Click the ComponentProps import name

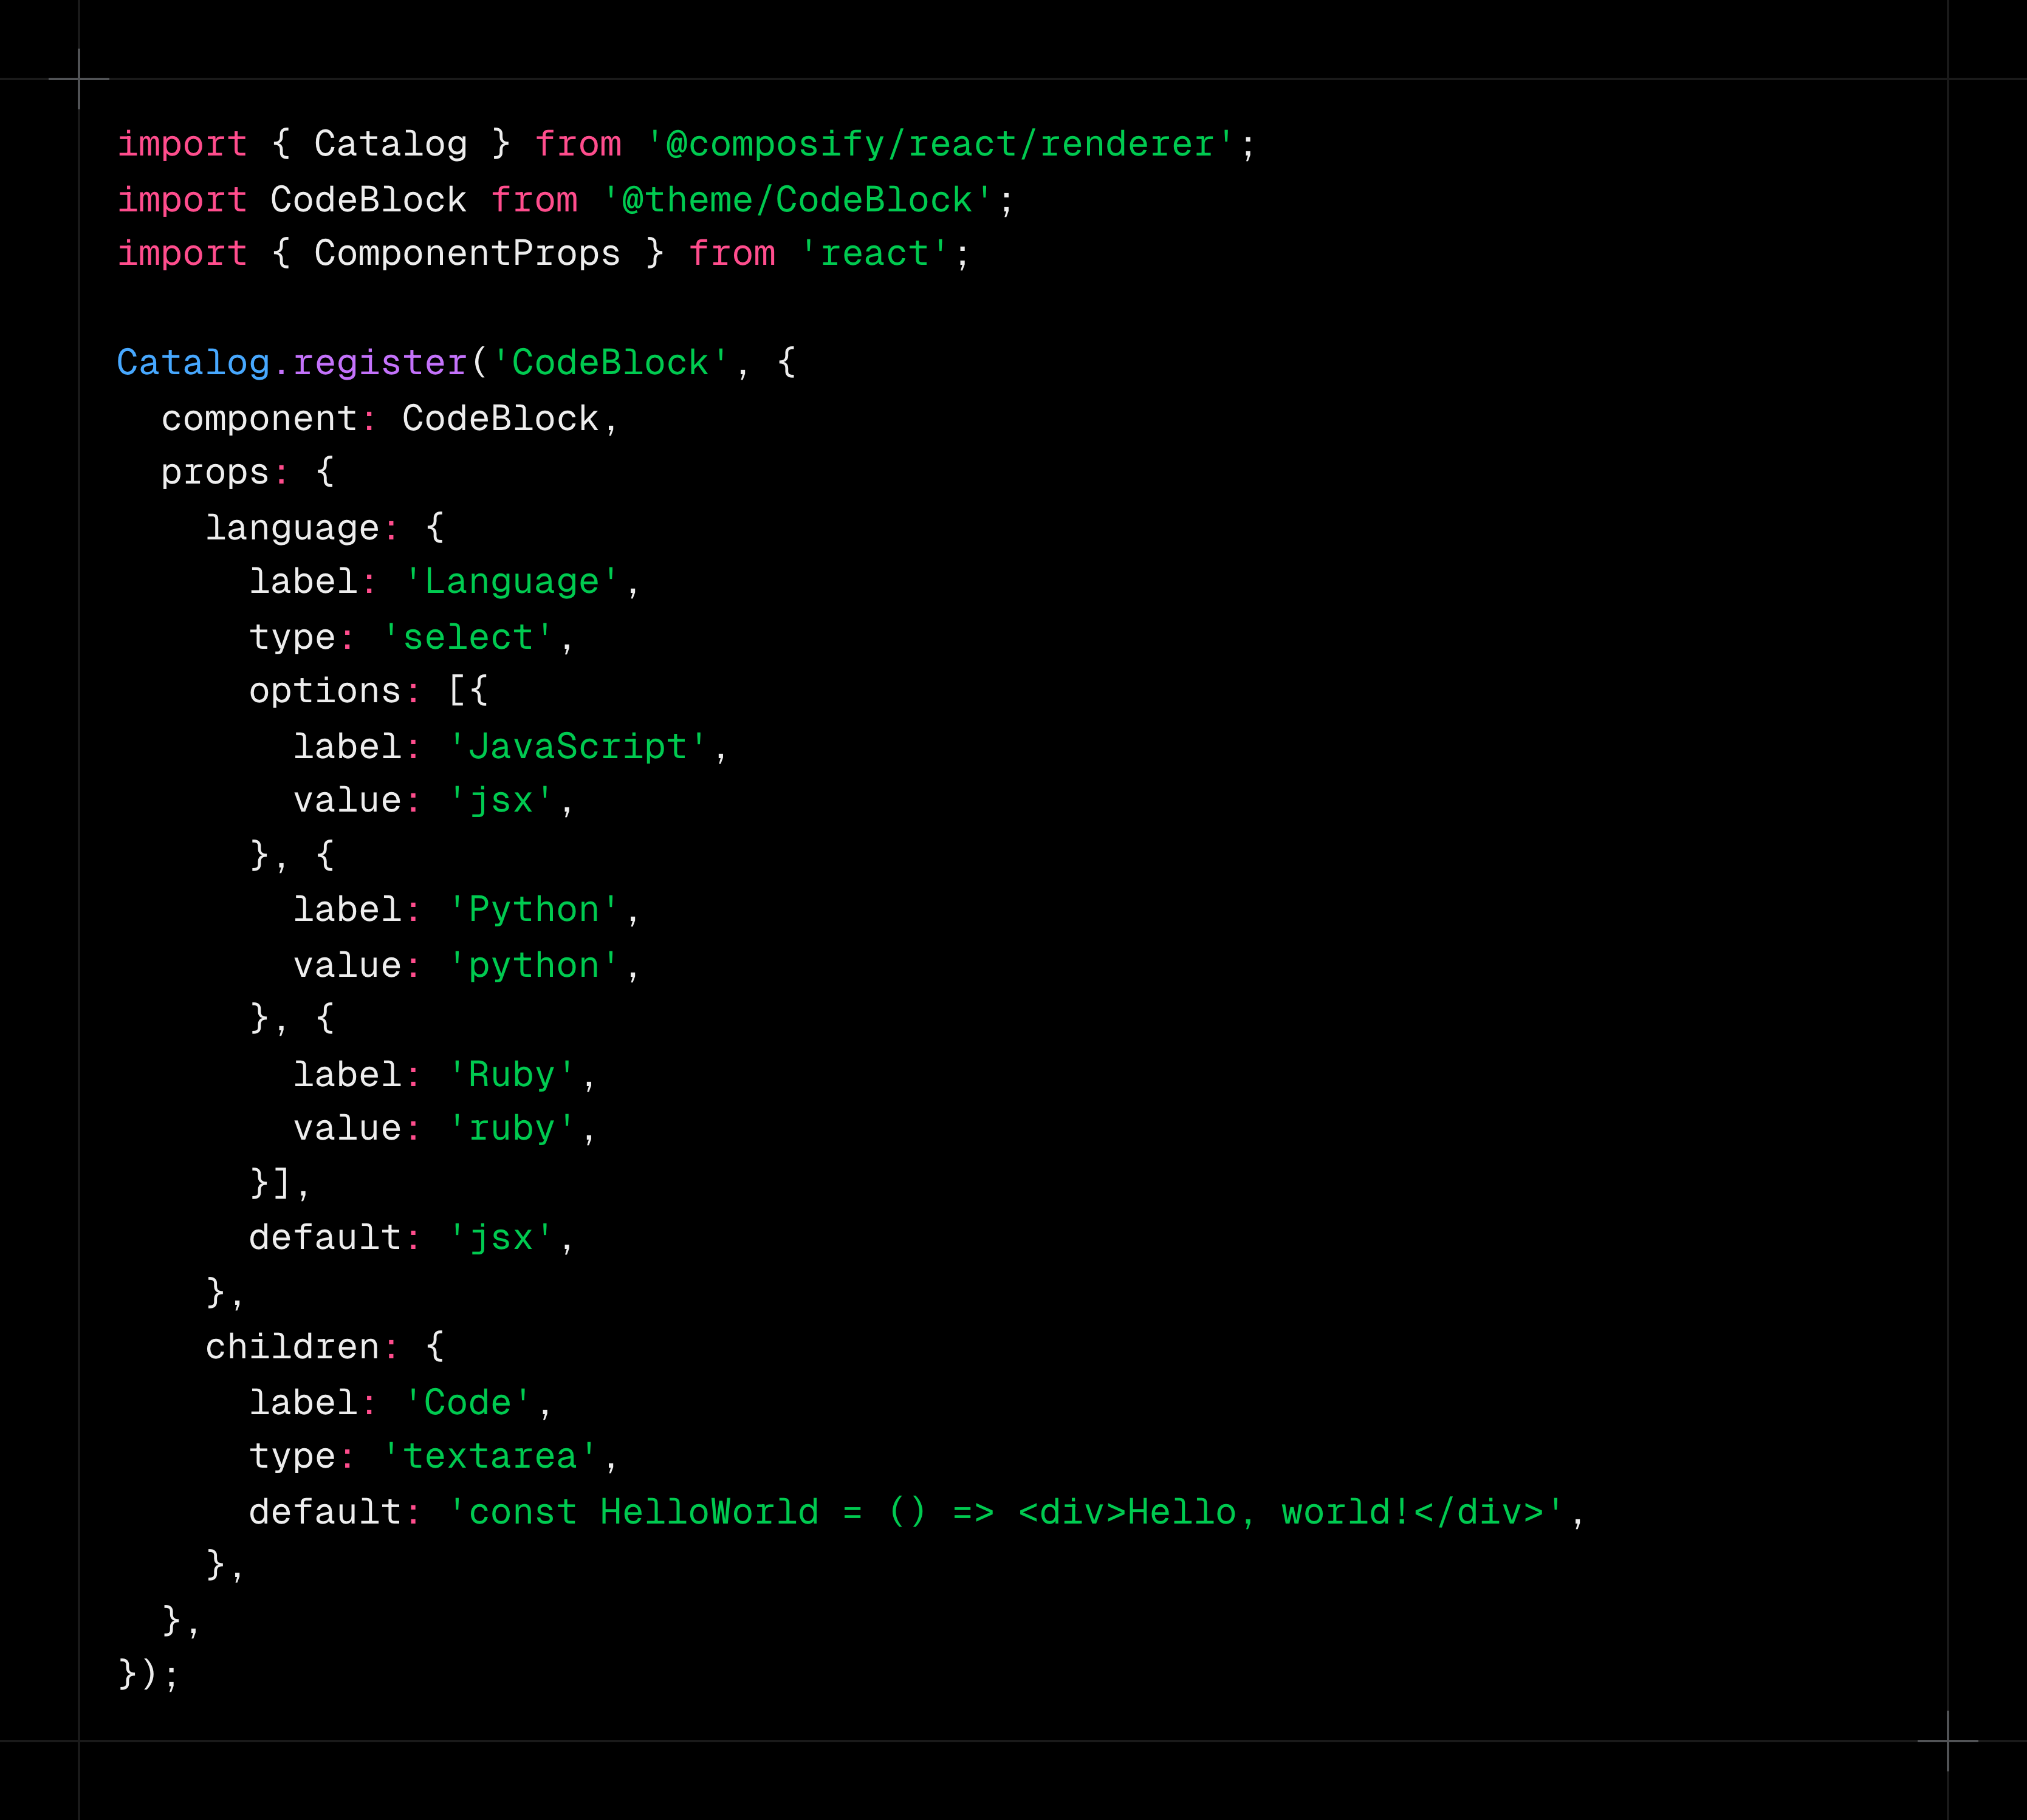point(467,254)
